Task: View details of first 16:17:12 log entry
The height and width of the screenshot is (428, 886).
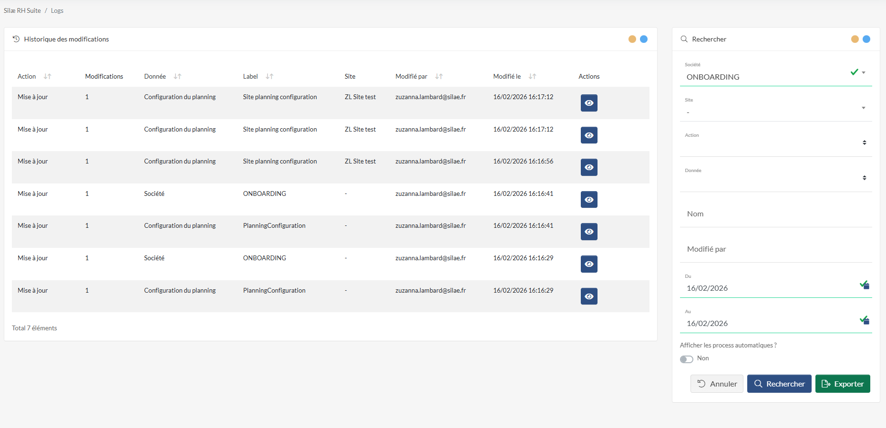Action: point(589,103)
